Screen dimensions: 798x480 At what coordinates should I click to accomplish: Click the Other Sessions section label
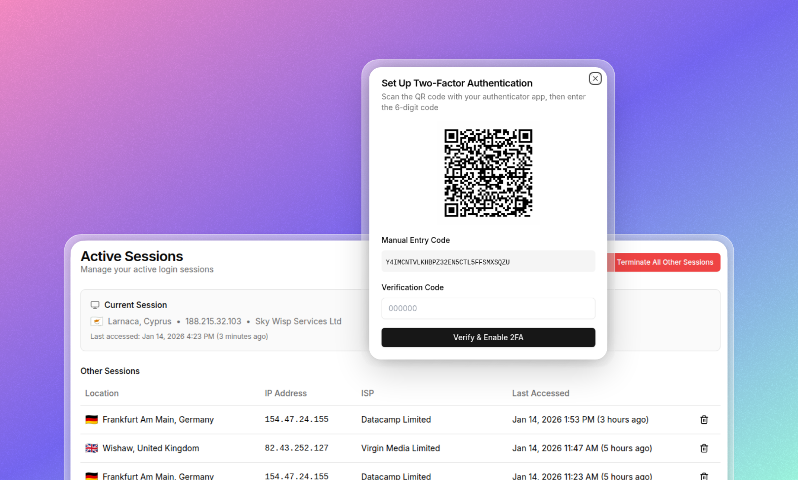click(x=110, y=371)
